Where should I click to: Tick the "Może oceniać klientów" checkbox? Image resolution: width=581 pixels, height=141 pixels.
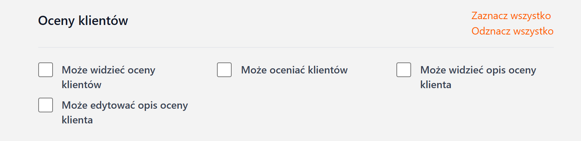[x=224, y=70]
